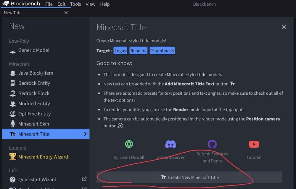Click Create New Minecraft Title button

[189, 177]
